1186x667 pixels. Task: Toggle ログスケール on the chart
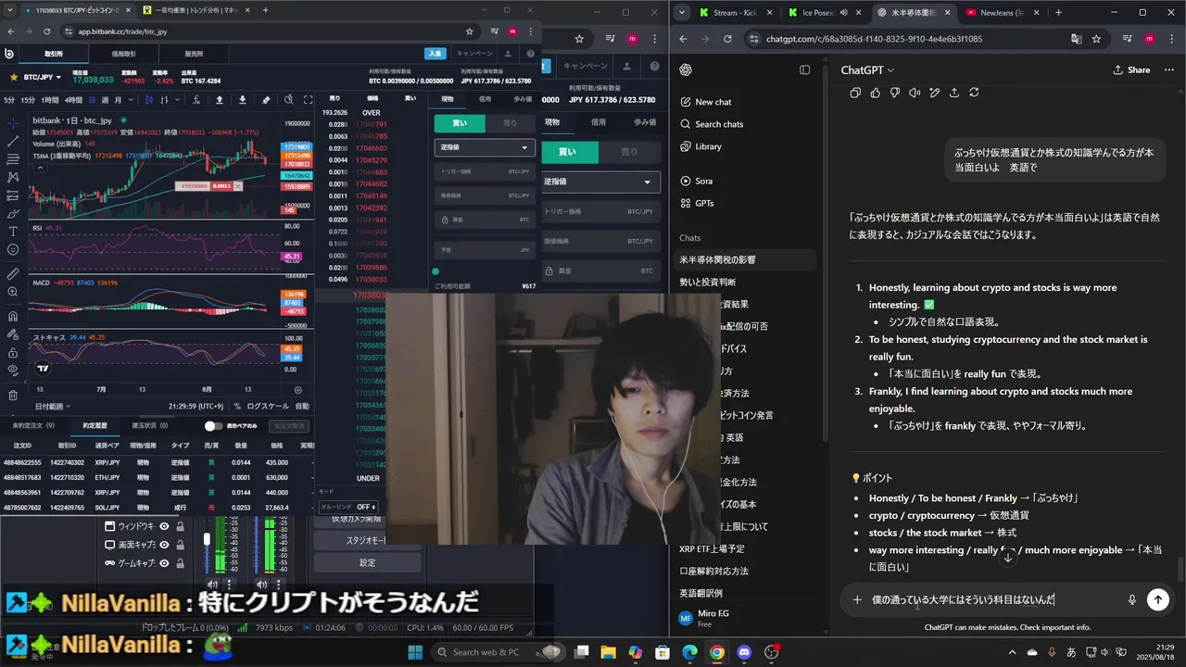tap(267, 406)
